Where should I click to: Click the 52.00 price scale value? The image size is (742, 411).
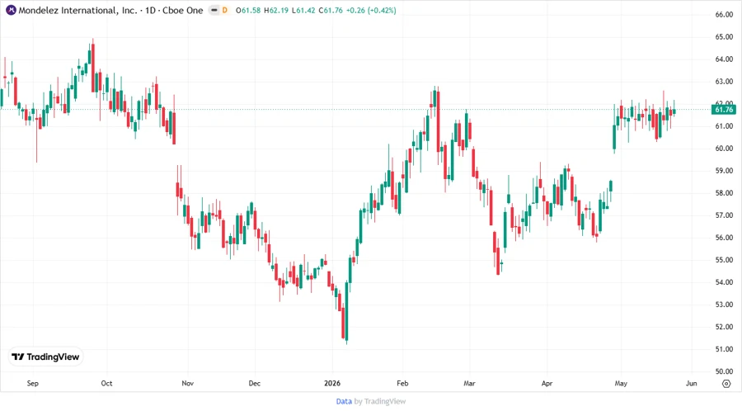point(724,327)
